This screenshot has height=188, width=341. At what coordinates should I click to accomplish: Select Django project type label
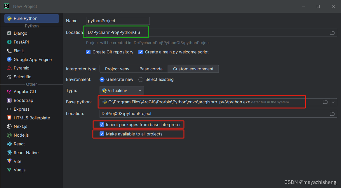point(20,33)
